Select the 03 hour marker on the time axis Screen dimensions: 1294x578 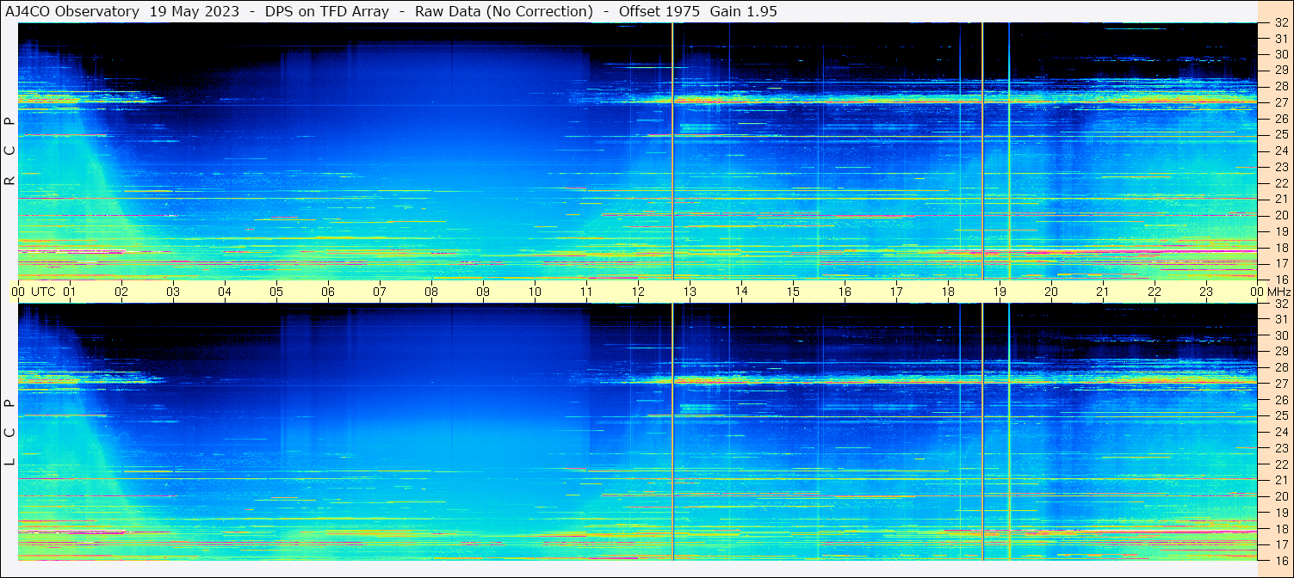point(173,292)
